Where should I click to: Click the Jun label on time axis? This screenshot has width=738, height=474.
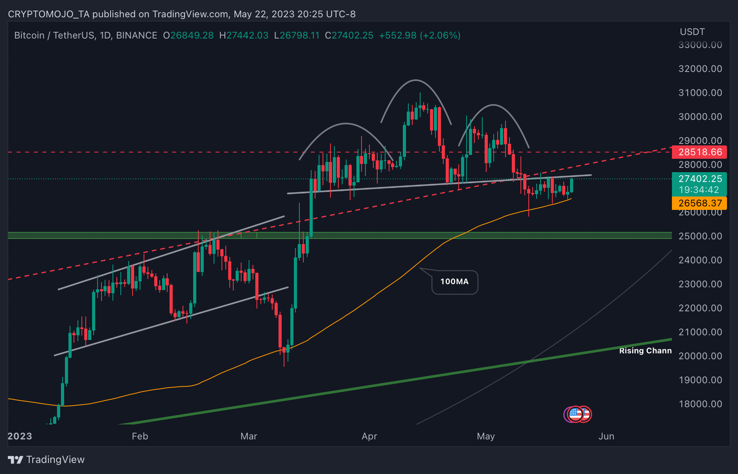[x=606, y=436]
